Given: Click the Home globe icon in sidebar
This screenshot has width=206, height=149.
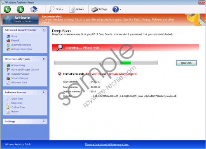Looking at the screenshot, I should [x=8, y=36].
